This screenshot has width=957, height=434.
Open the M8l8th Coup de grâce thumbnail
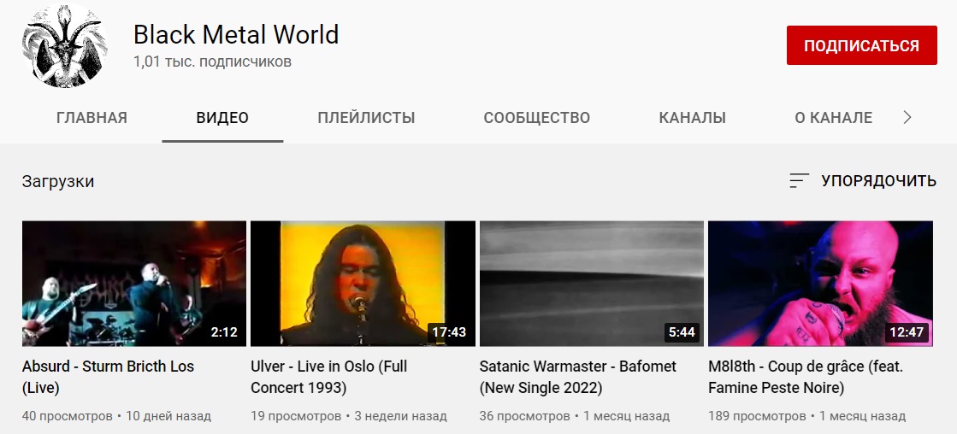tap(820, 284)
